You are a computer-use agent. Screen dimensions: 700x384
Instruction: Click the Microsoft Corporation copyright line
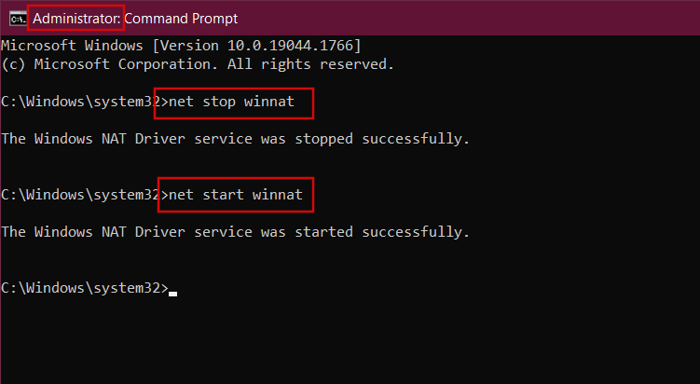[x=198, y=64]
